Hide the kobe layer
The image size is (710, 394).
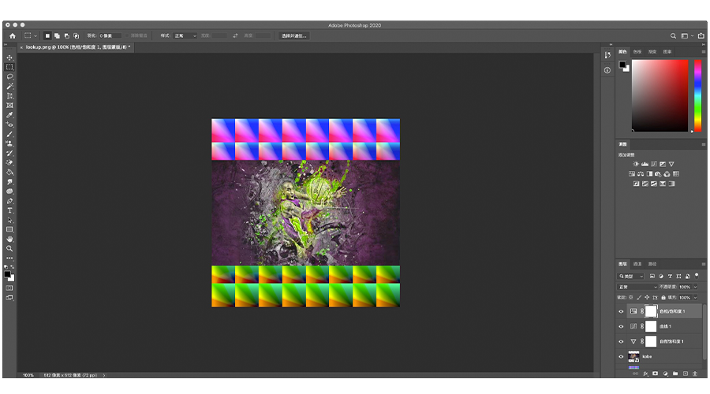coord(622,356)
